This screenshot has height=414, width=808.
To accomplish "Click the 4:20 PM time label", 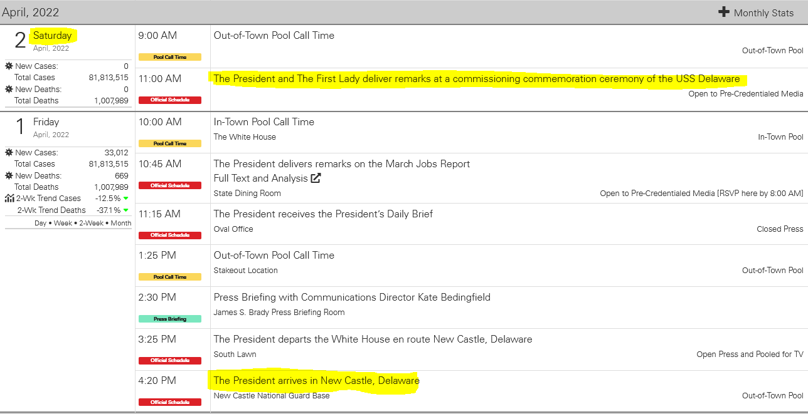I will click(157, 381).
